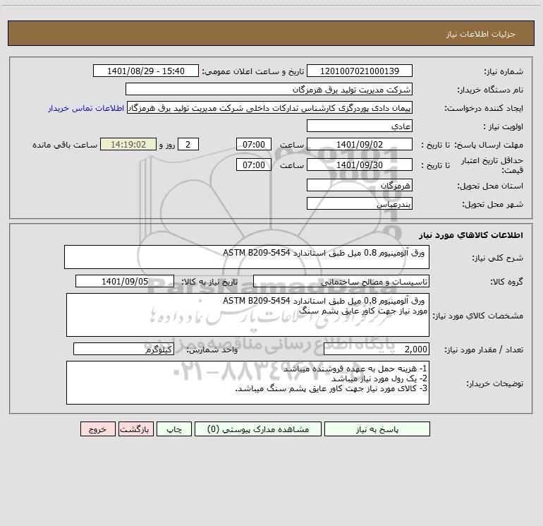The image size is (543, 526).
Task: Click the label استان محل تحویل
Action: [x=490, y=186]
